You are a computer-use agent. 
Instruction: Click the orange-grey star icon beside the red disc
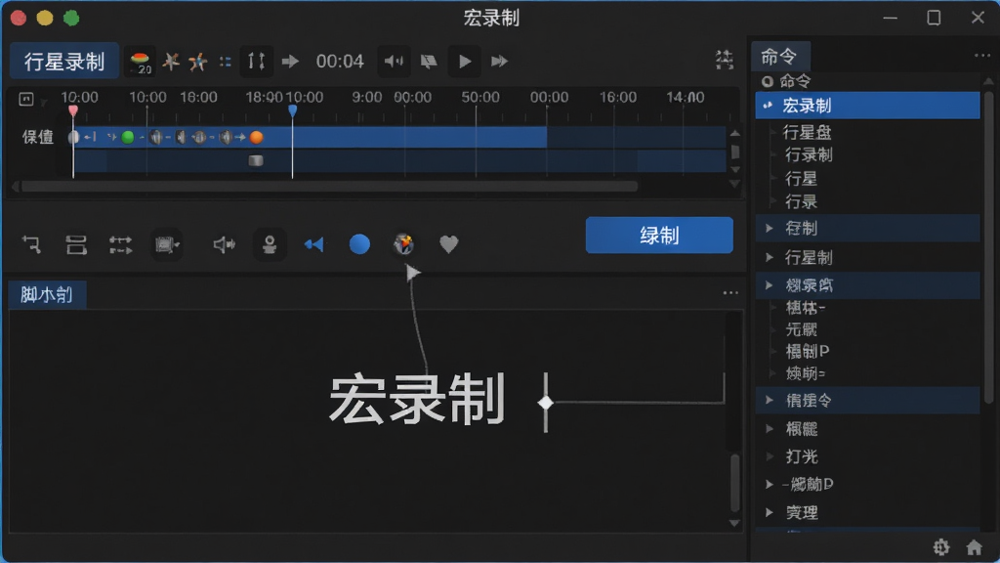[x=170, y=62]
